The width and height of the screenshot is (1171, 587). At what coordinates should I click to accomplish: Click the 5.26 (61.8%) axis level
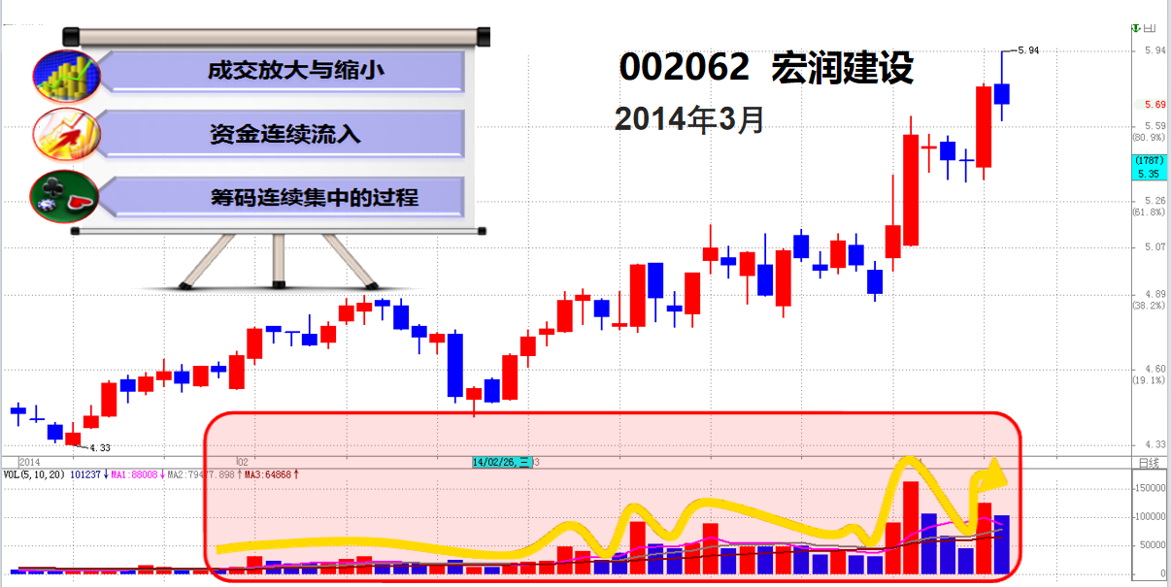pyautogui.click(x=1150, y=207)
